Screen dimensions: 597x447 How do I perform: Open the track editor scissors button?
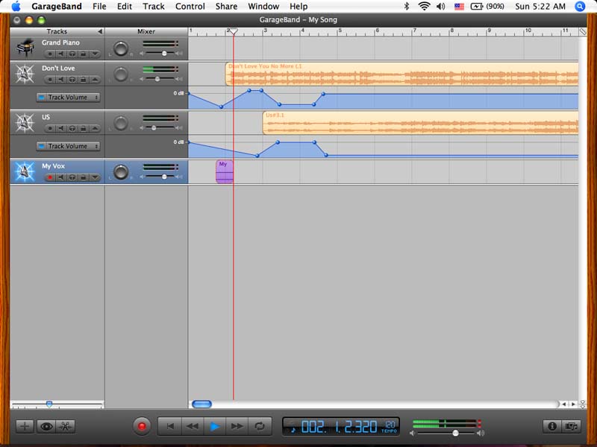click(66, 426)
